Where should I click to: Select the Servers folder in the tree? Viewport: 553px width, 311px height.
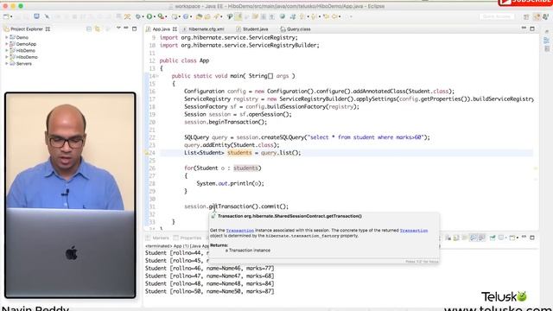coord(23,63)
